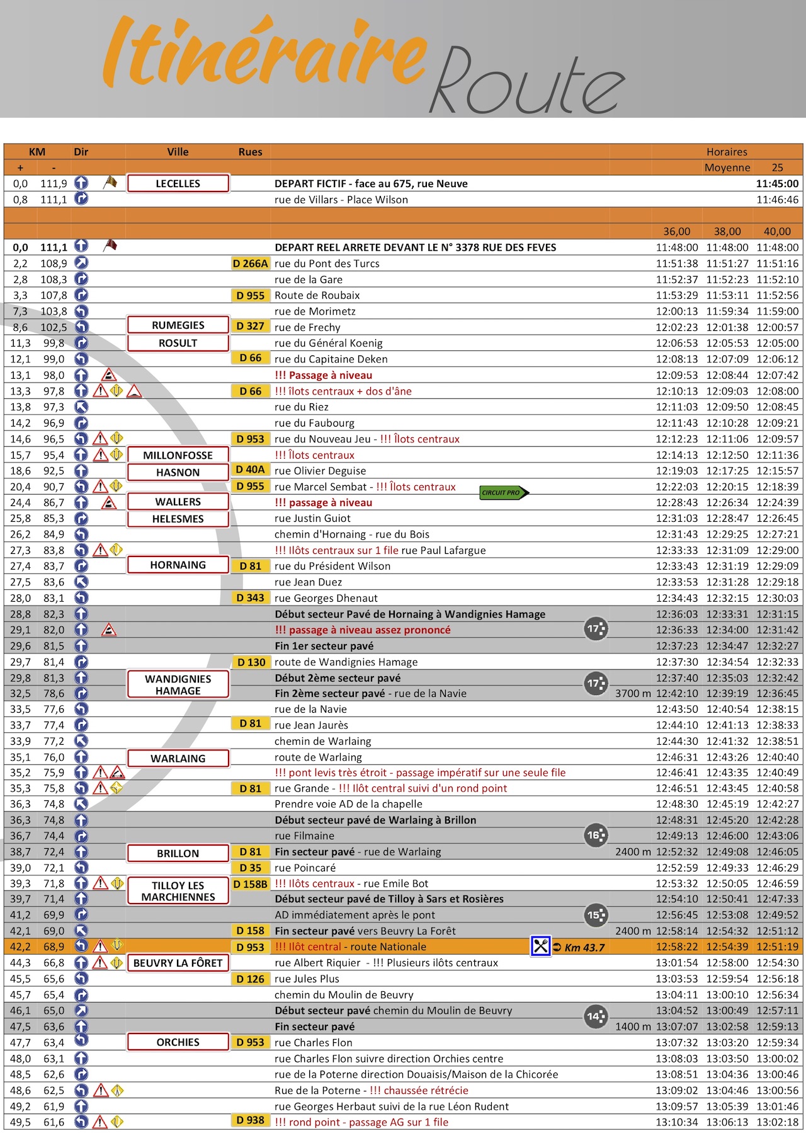This screenshot has width=806, height=1133.
Task: Click the text DEPART FICTIF - face au 675, rue Neuve
Action: 371,183
